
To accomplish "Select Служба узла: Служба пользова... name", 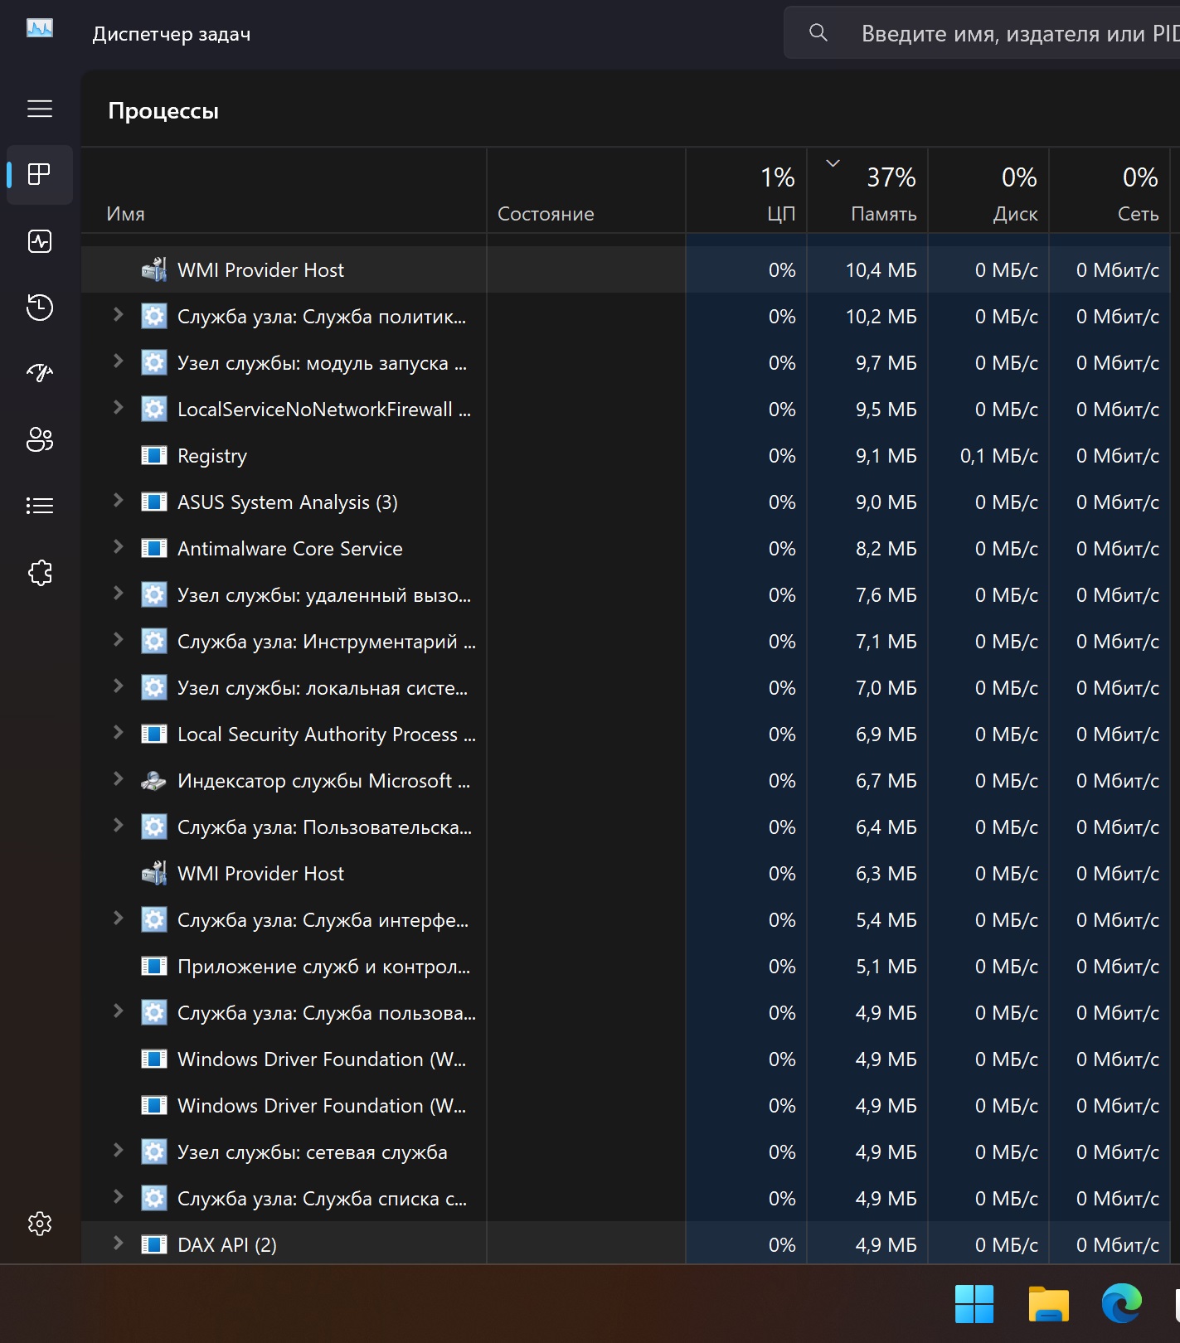I will pyautogui.click(x=327, y=1013).
